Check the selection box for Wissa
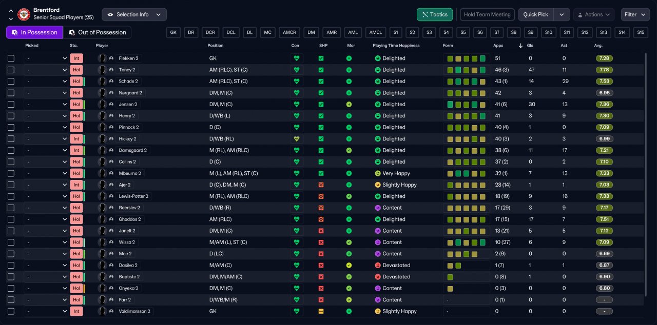This screenshot has height=325, width=657. (x=11, y=242)
